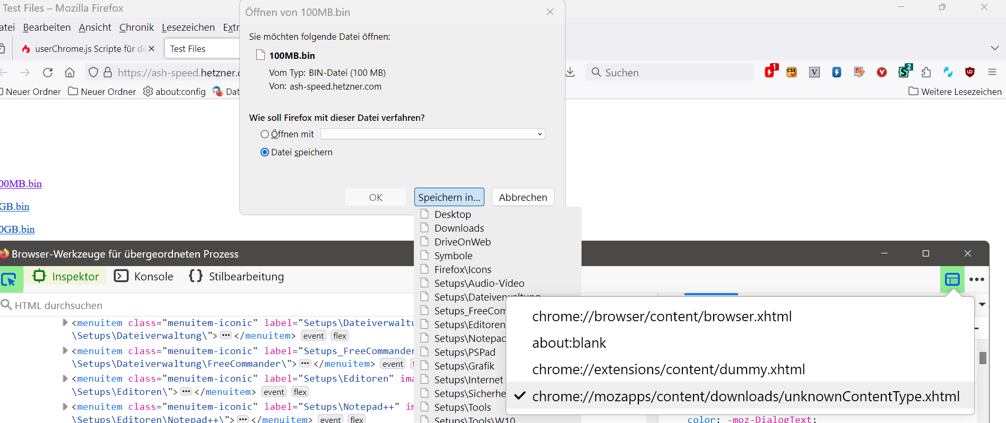Switch to the Konsole tab

pos(144,276)
